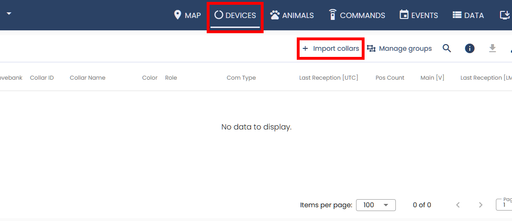
Task: Sort by Pos Count column header
Action: (390, 78)
